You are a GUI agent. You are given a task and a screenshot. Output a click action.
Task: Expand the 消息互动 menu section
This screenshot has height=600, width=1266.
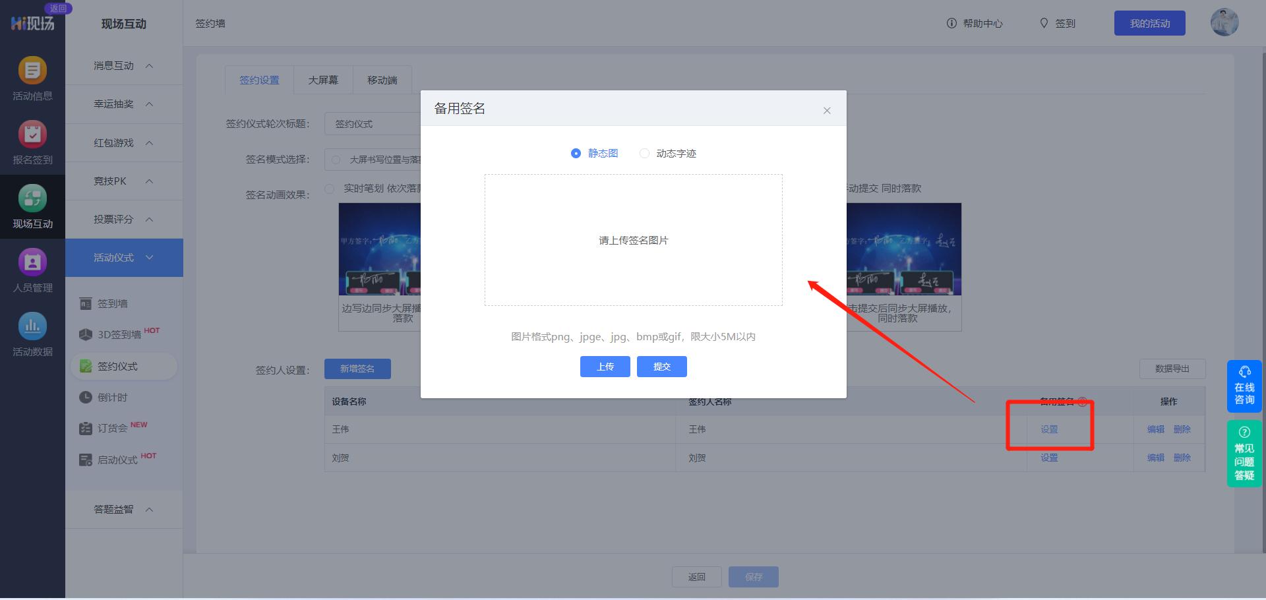(x=123, y=65)
